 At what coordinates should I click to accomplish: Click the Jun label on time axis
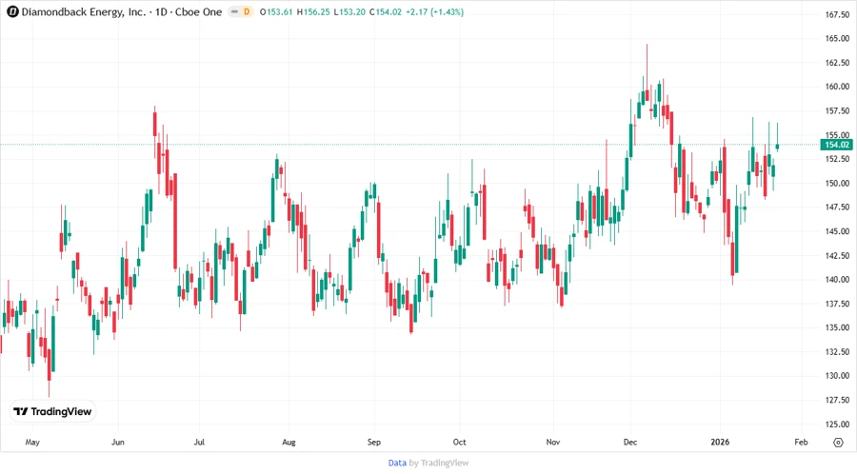pos(117,443)
